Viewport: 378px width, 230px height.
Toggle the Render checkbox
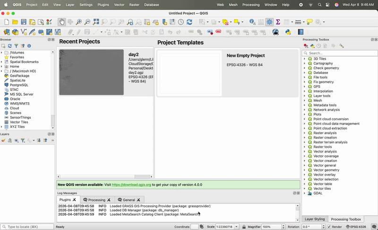tap(329, 227)
